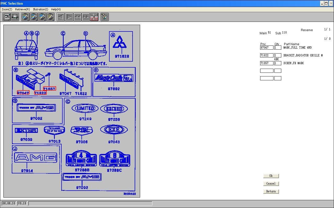Click the first magnifier zoom icon
This screenshot has height=208, width=334.
[25, 17]
